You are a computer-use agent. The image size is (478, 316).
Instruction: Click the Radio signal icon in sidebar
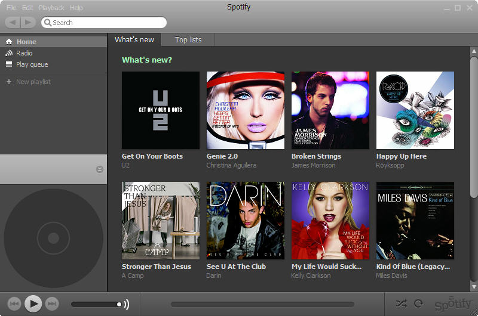9,53
